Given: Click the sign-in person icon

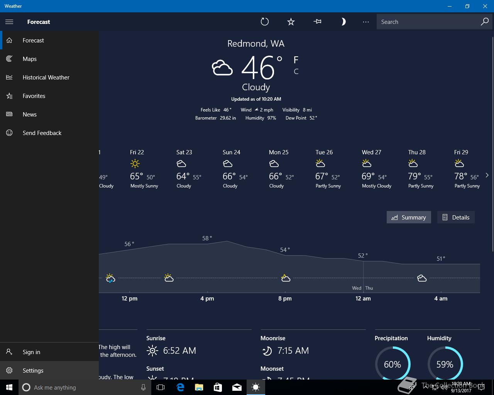Looking at the screenshot, I should coord(9,352).
